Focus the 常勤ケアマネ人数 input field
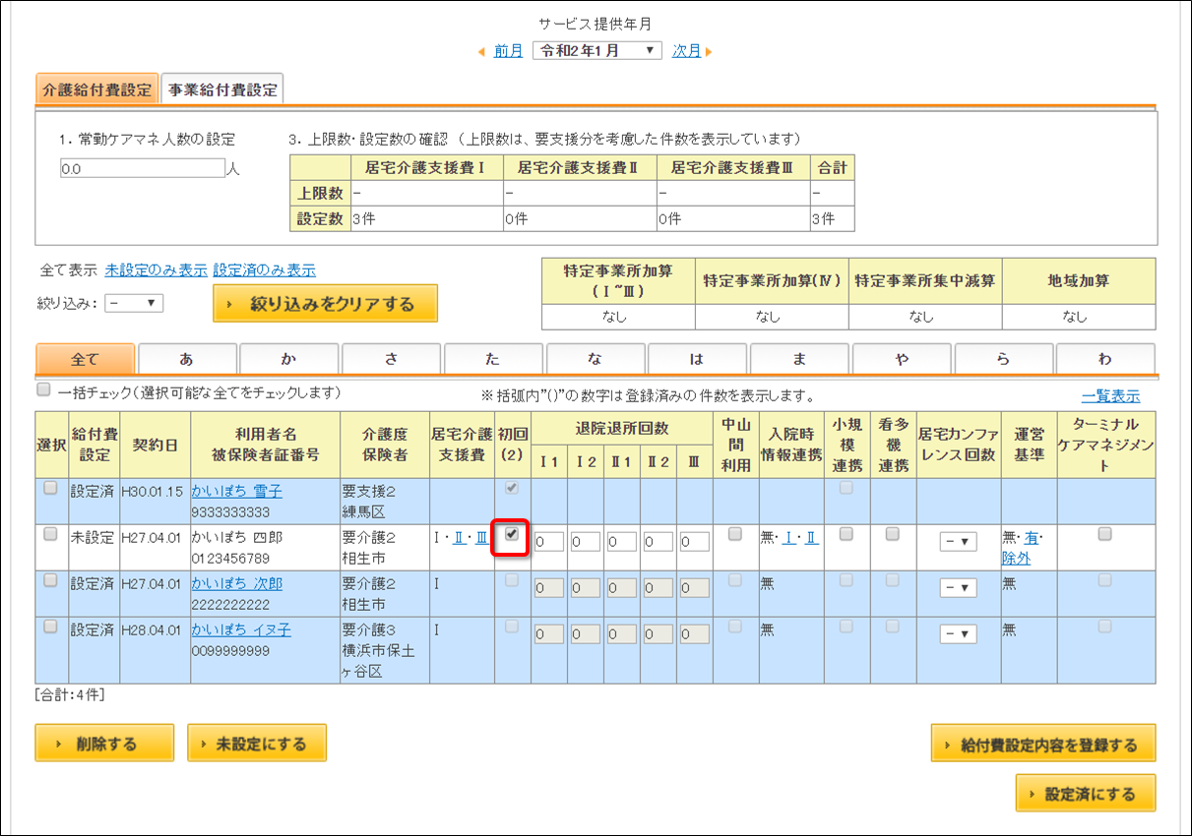This screenshot has width=1192, height=836. (x=143, y=168)
